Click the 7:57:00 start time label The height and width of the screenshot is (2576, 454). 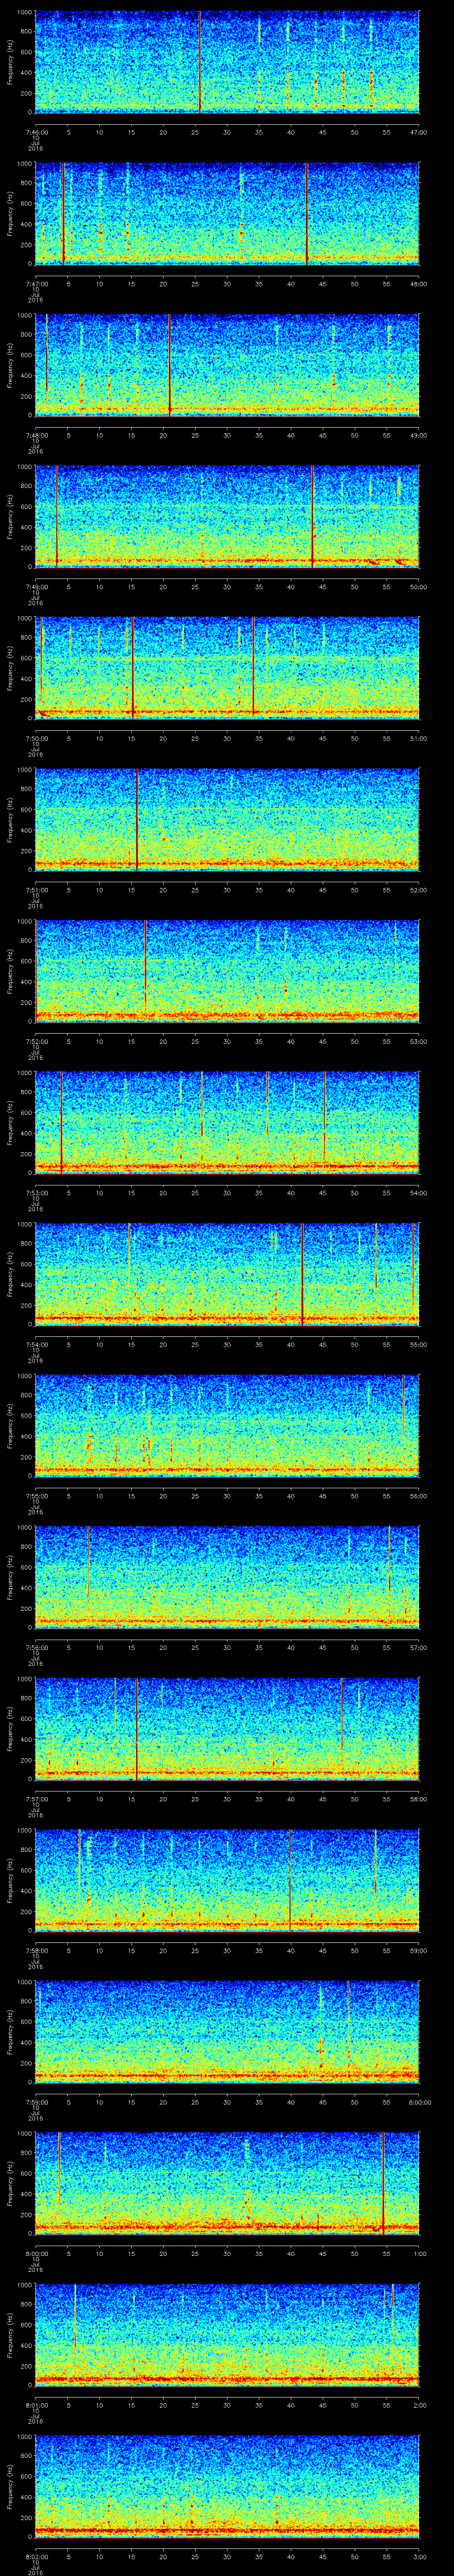pos(36,1798)
